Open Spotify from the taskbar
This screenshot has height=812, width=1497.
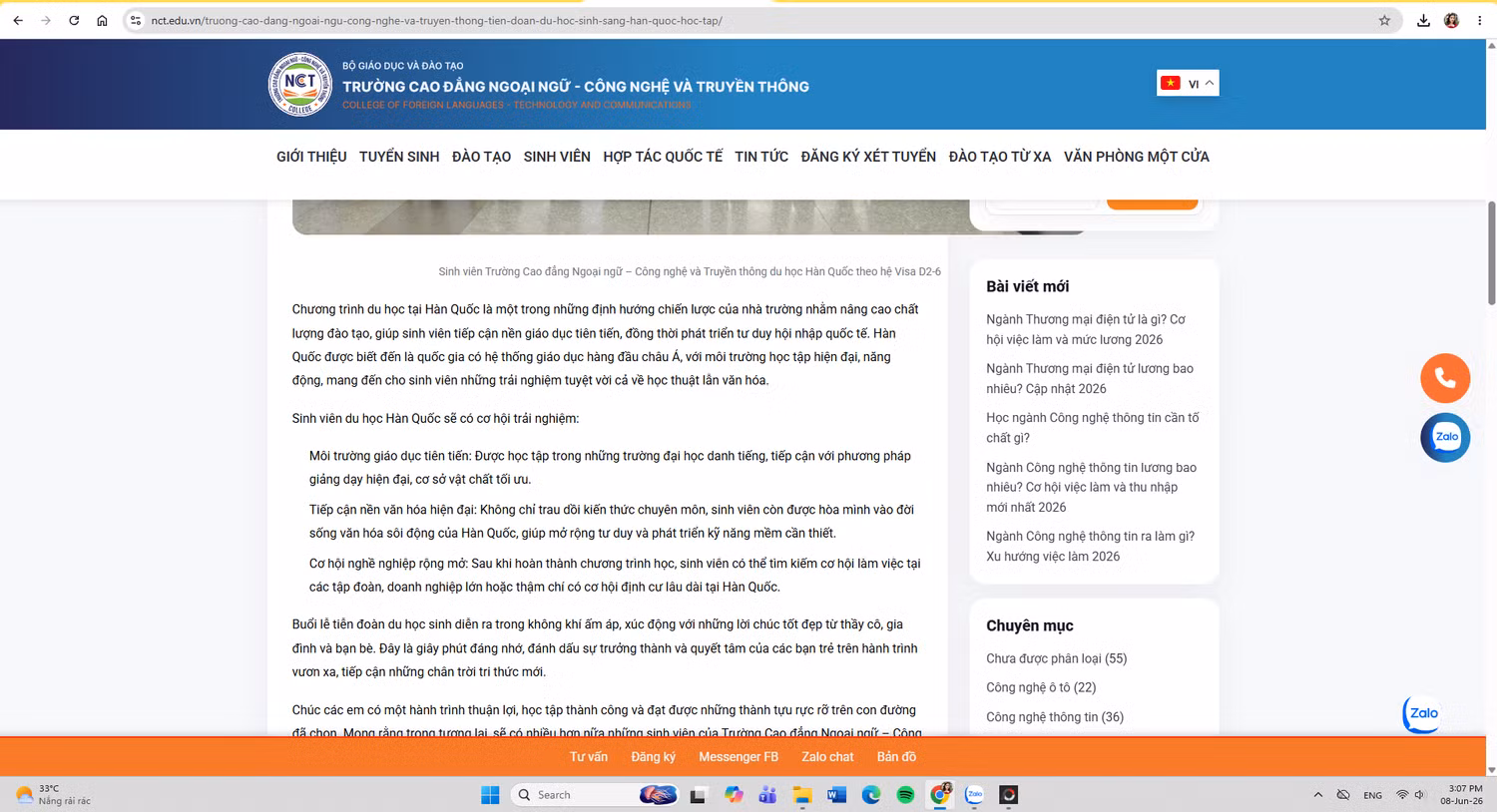click(x=905, y=795)
